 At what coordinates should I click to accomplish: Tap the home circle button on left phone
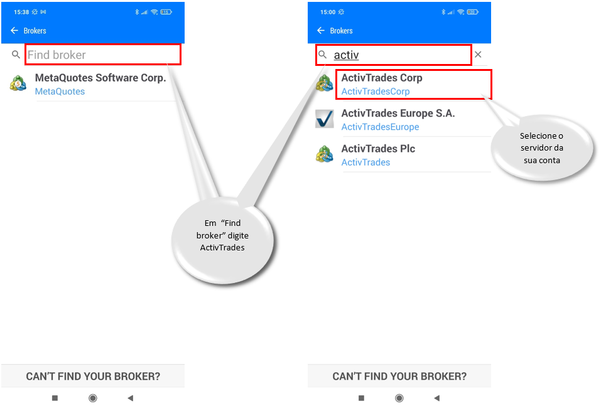click(93, 398)
